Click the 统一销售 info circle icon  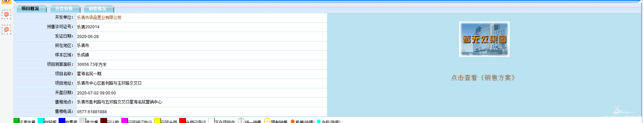tap(241, 121)
